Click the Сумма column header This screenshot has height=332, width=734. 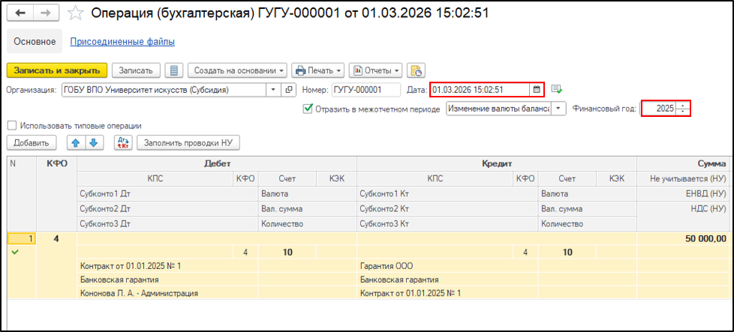(684, 163)
